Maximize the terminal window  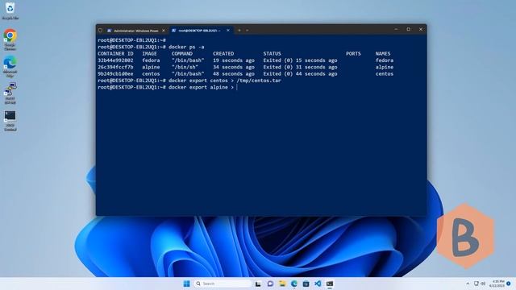[x=409, y=29]
